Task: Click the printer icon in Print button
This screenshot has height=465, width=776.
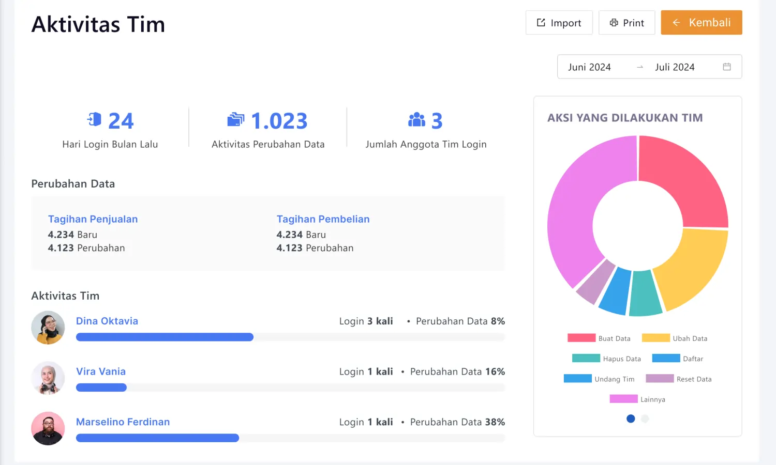Action: pyautogui.click(x=614, y=23)
